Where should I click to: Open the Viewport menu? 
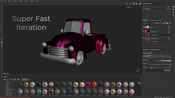coord(21,1)
